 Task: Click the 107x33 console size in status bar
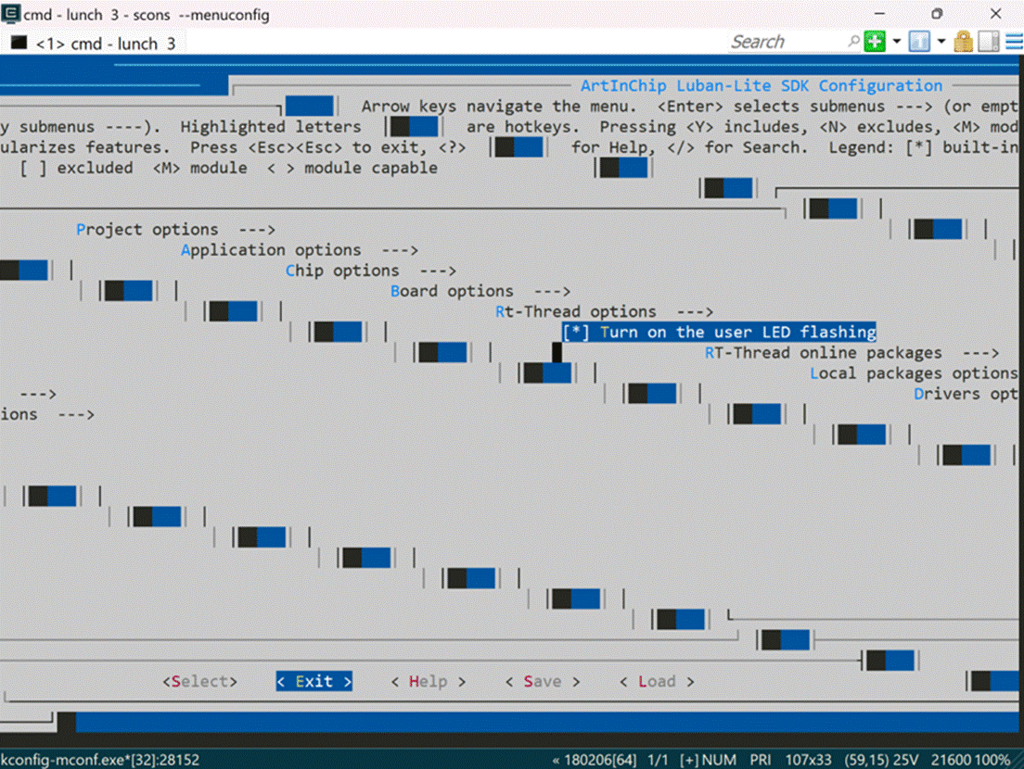click(x=808, y=760)
